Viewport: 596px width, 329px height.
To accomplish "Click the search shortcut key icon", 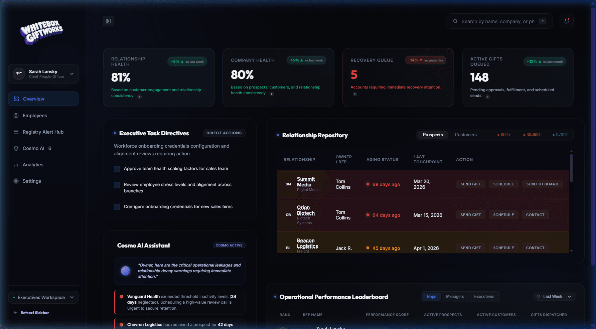I will pyautogui.click(x=543, y=21).
